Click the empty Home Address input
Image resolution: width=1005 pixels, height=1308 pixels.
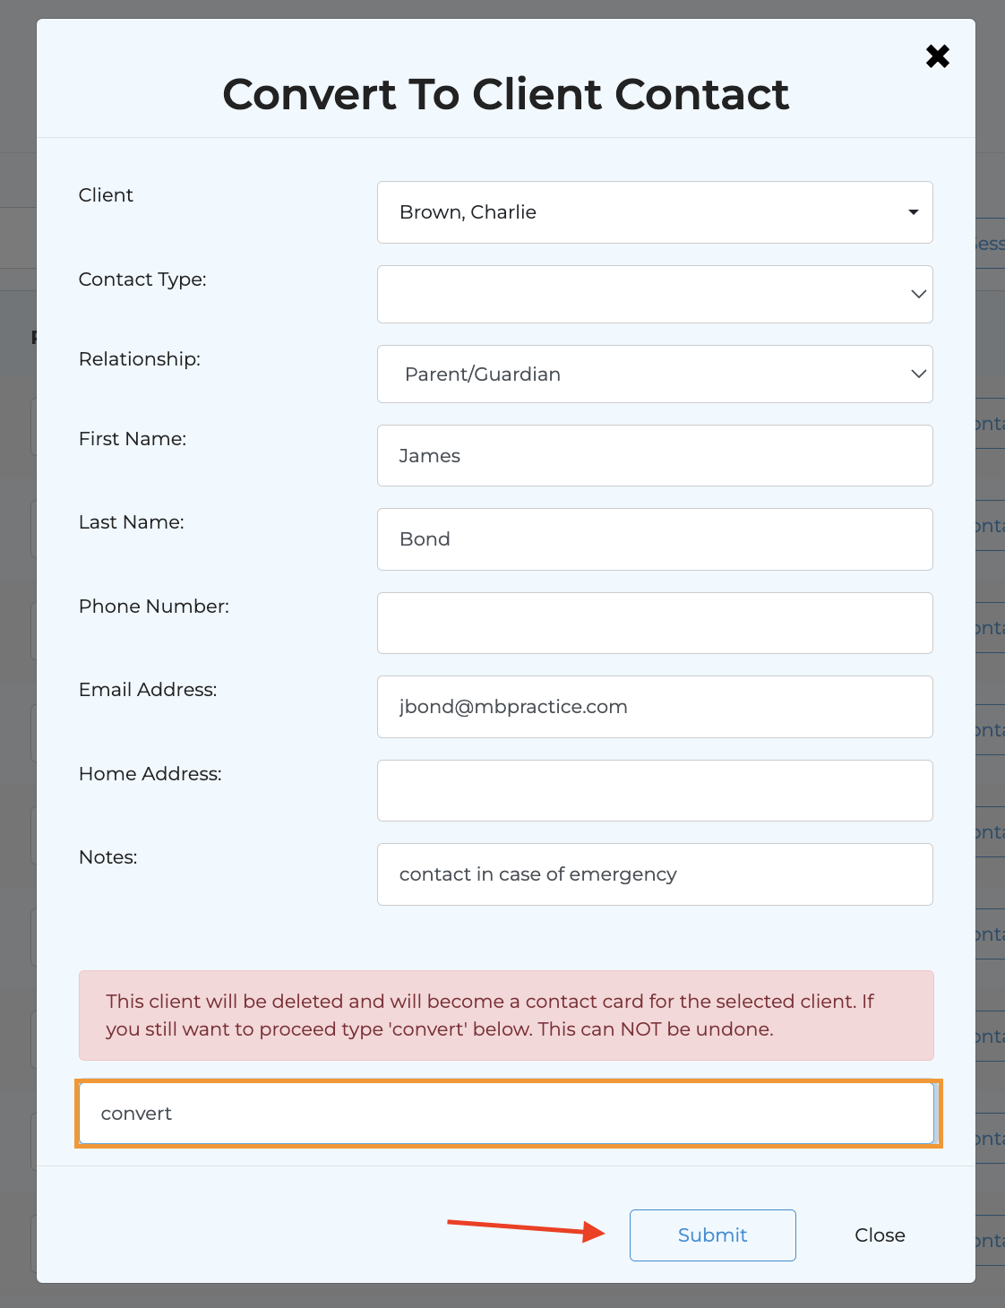point(655,790)
